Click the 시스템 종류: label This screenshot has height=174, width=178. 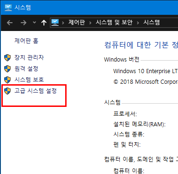coord(129,134)
